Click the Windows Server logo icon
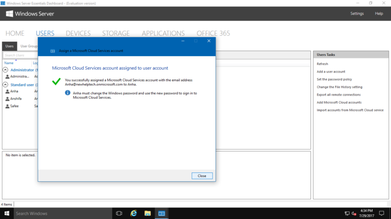The height and width of the screenshot is (219, 391). click(10, 14)
